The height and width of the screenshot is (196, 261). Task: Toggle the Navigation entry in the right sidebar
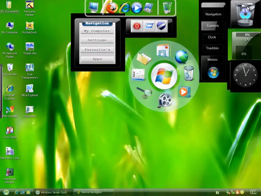(213, 14)
